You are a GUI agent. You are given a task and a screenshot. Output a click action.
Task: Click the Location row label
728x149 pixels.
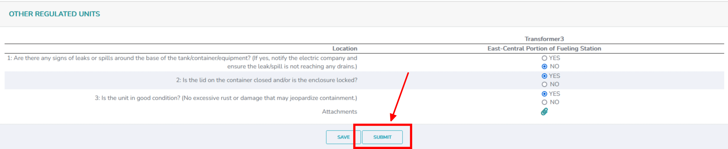pyautogui.click(x=345, y=49)
